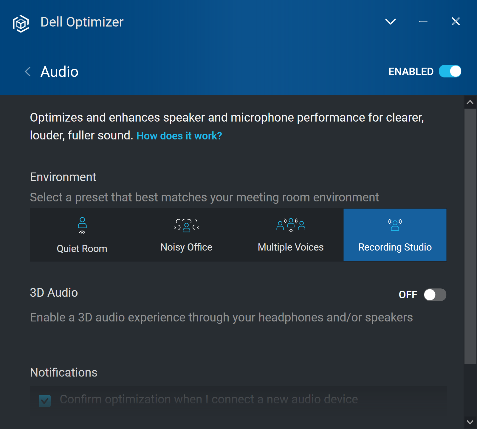Image resolution: width=477 pixels, height=429 pixels.
Task: Turn on the 3D Audio switch
Action: tap(435, 295)
